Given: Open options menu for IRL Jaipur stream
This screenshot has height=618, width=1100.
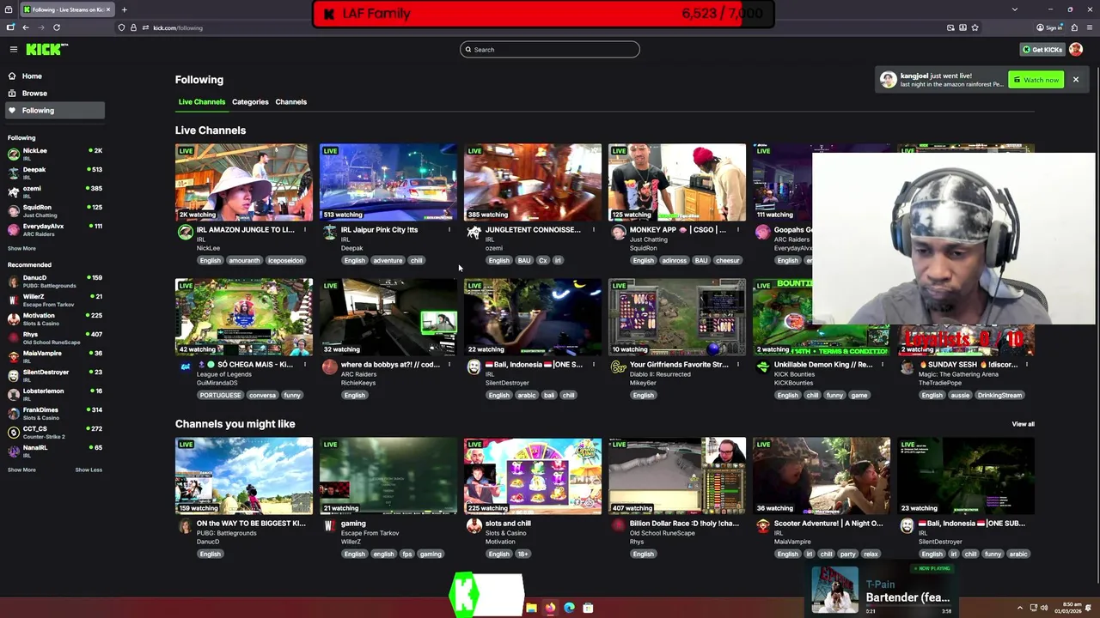Looking at the screenshot, I should pos(449,230).
